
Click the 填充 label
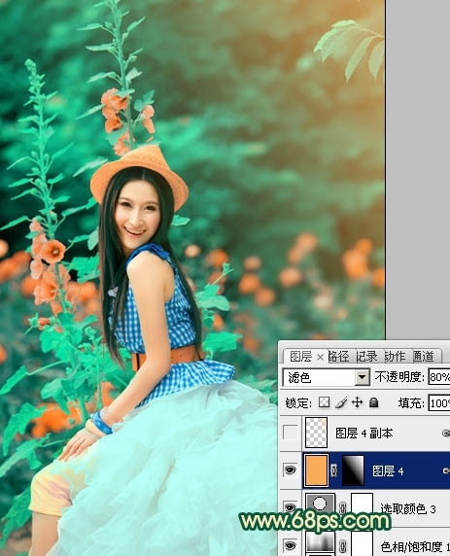[411, 402]
